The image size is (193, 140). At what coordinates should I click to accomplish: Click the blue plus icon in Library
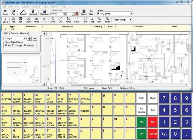[x=29, y=38]
